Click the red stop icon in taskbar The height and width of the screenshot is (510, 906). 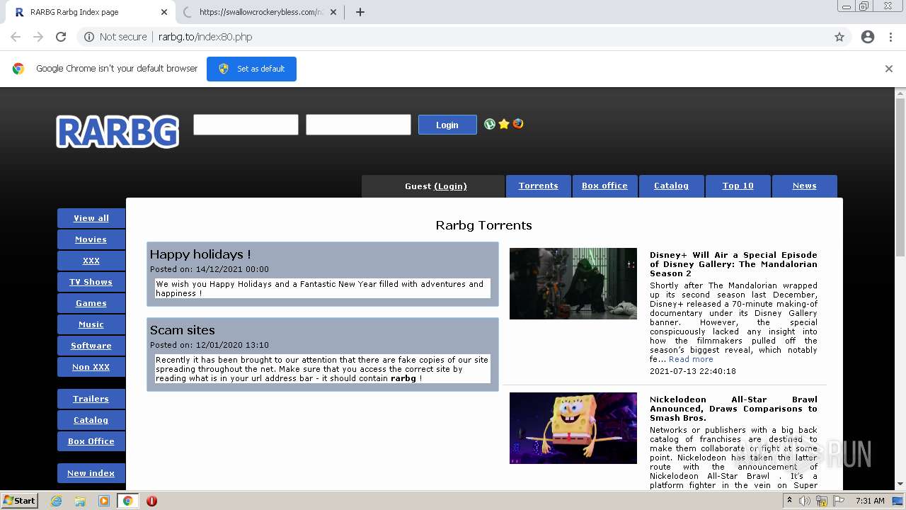[x=151, y=501]
